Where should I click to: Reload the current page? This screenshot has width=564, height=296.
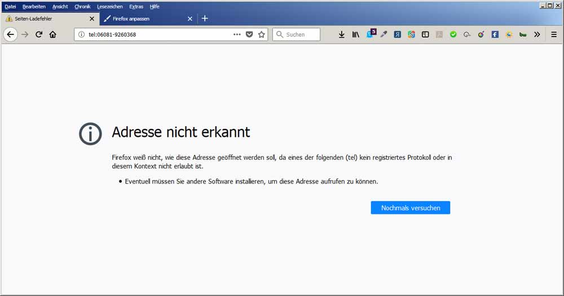(39, 34)
